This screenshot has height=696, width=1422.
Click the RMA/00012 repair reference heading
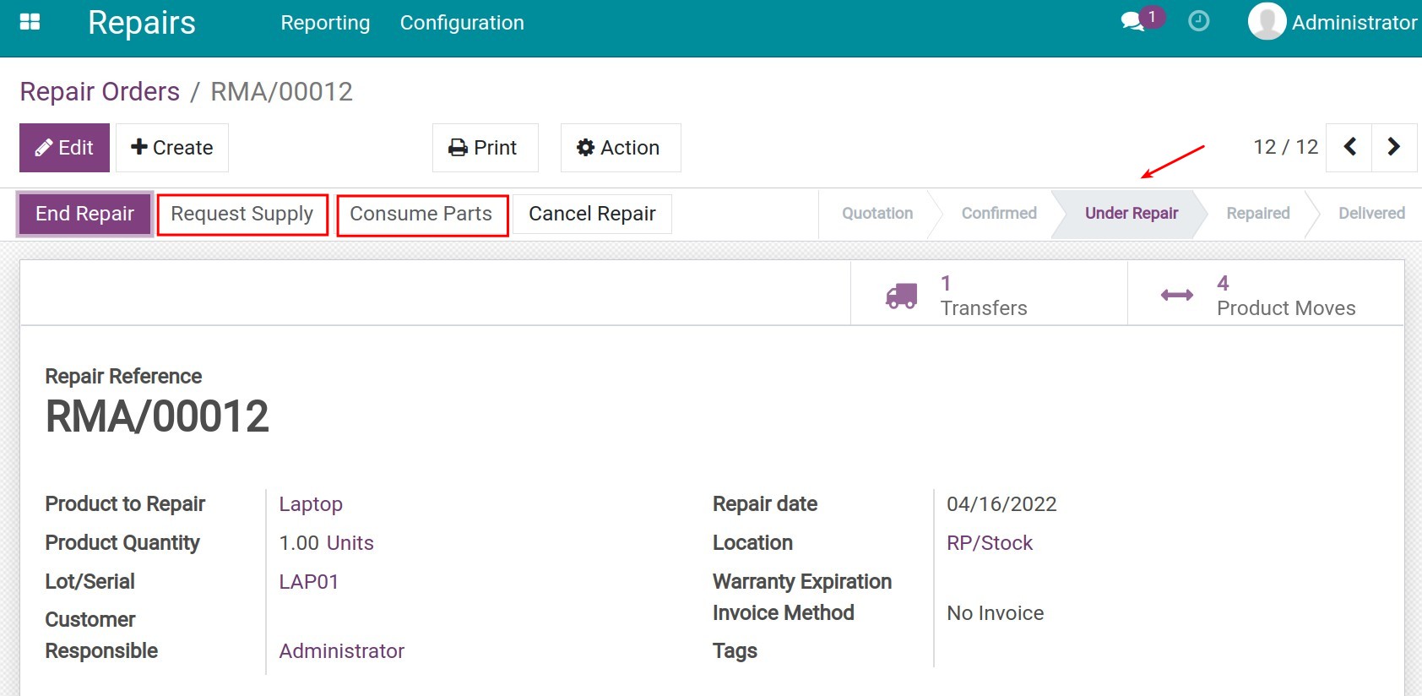tap(157, 416)
